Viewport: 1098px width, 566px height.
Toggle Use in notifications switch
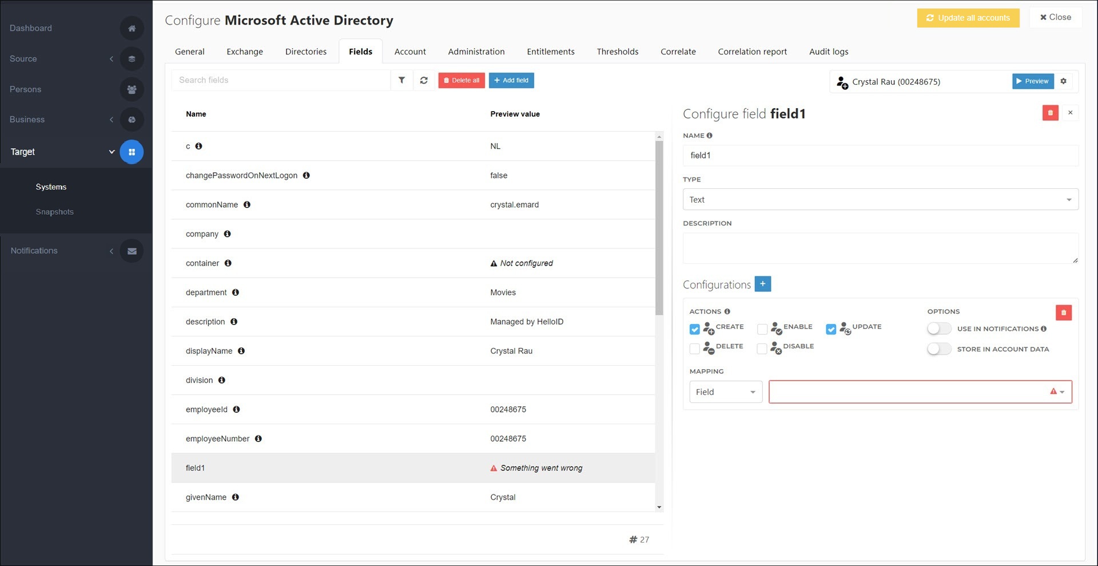click(x=939, y=328)
